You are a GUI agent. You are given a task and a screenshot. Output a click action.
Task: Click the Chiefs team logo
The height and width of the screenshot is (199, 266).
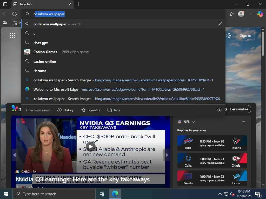tap(236, 158)
